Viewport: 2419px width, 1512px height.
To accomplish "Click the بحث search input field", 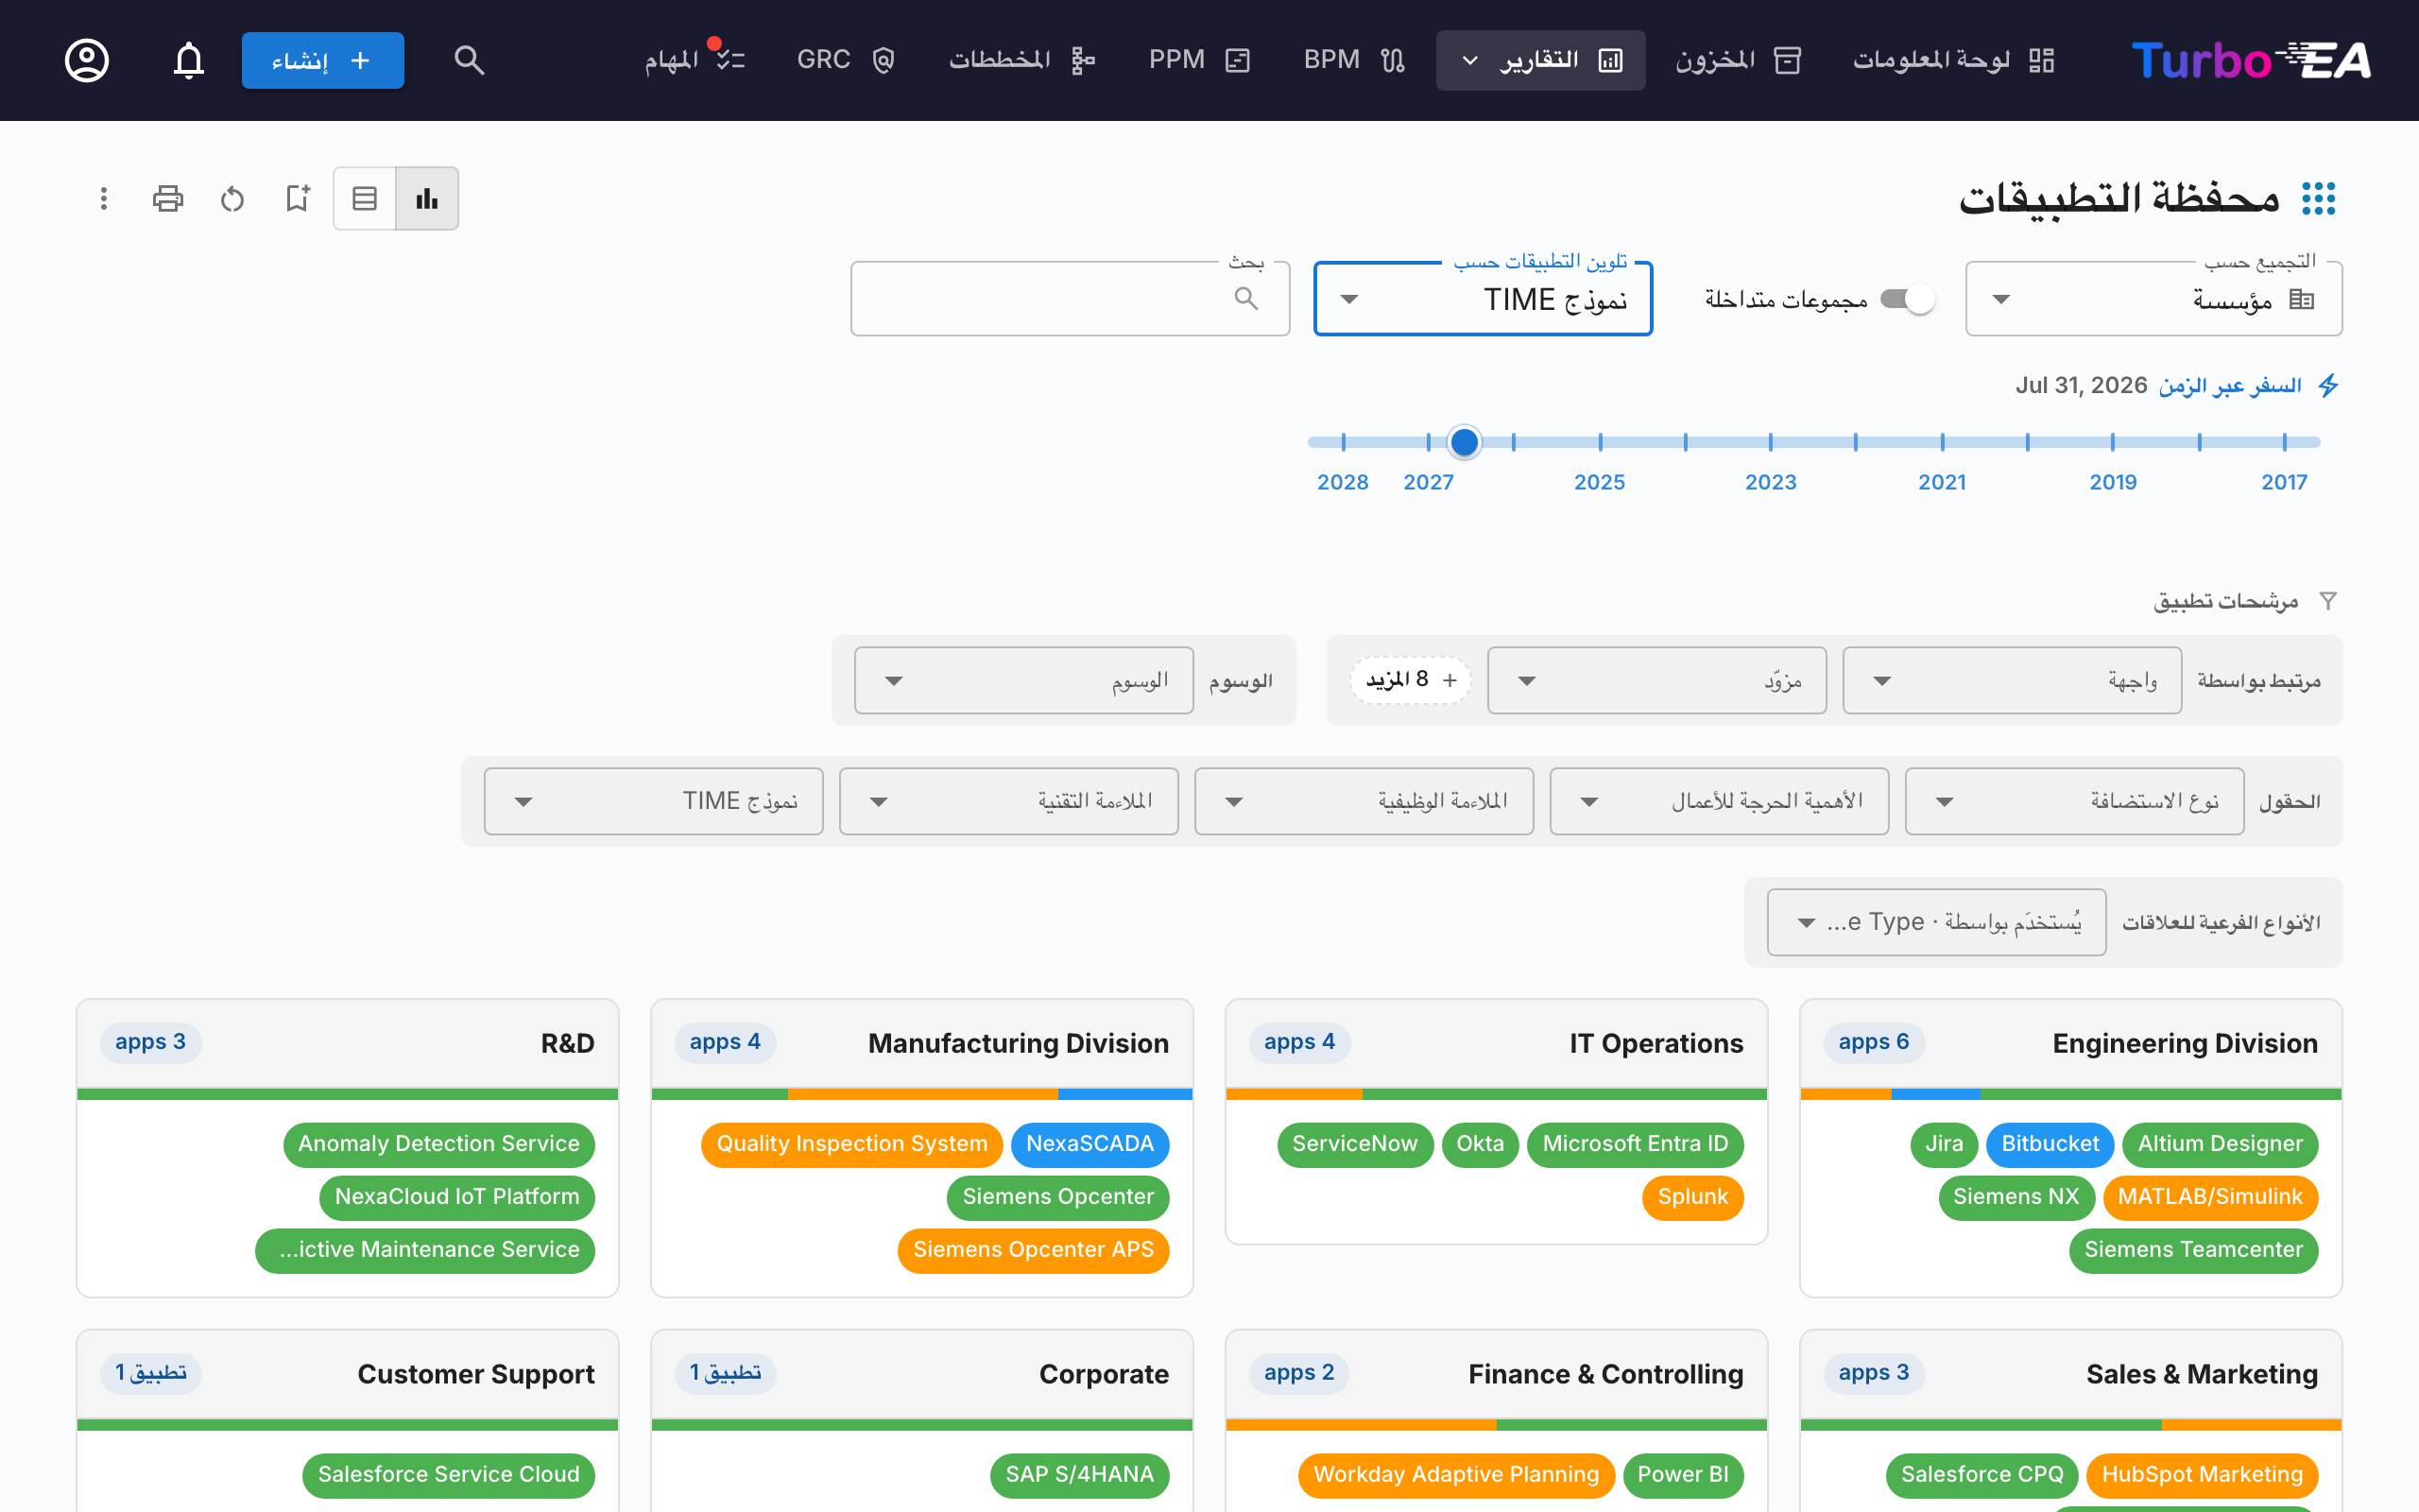I will click(1070, 299).
